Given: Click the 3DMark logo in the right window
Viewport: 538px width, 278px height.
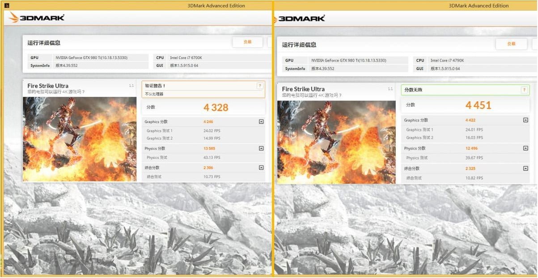Looking at the screenshot, I should pos(300,18).
